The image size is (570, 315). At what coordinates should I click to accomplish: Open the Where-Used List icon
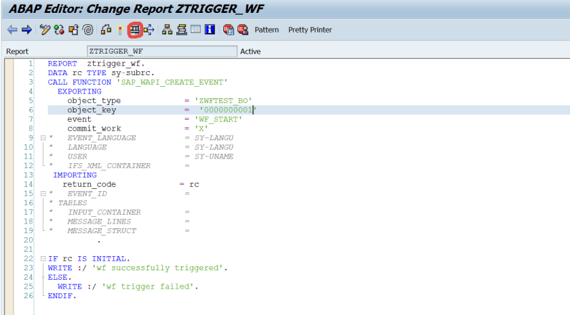tap(149, 30)
